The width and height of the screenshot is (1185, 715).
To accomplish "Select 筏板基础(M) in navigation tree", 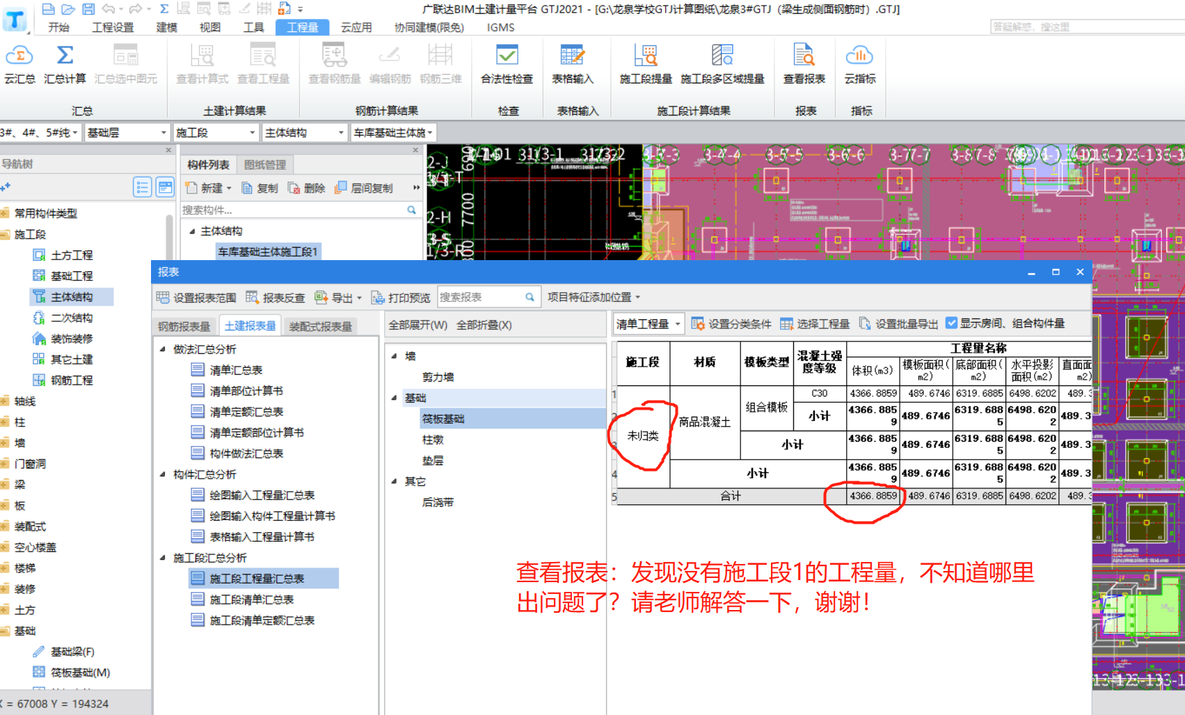I will pos(80,673).
